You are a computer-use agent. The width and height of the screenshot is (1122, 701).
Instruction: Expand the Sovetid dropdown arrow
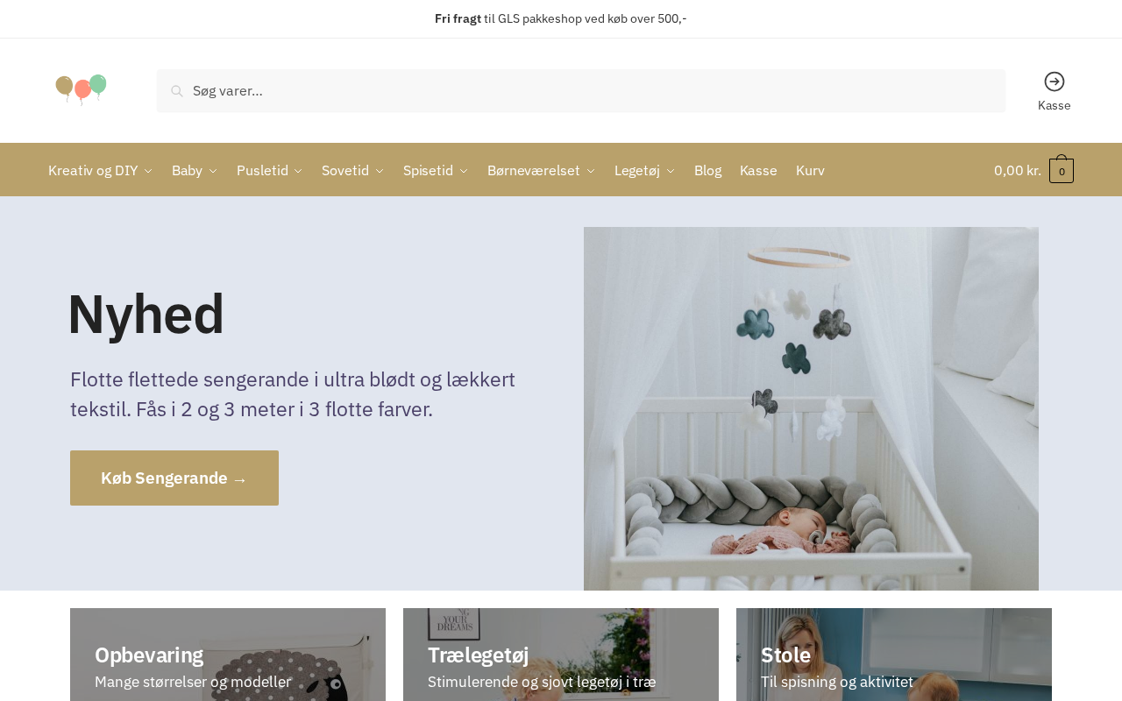tap(380, 171)
